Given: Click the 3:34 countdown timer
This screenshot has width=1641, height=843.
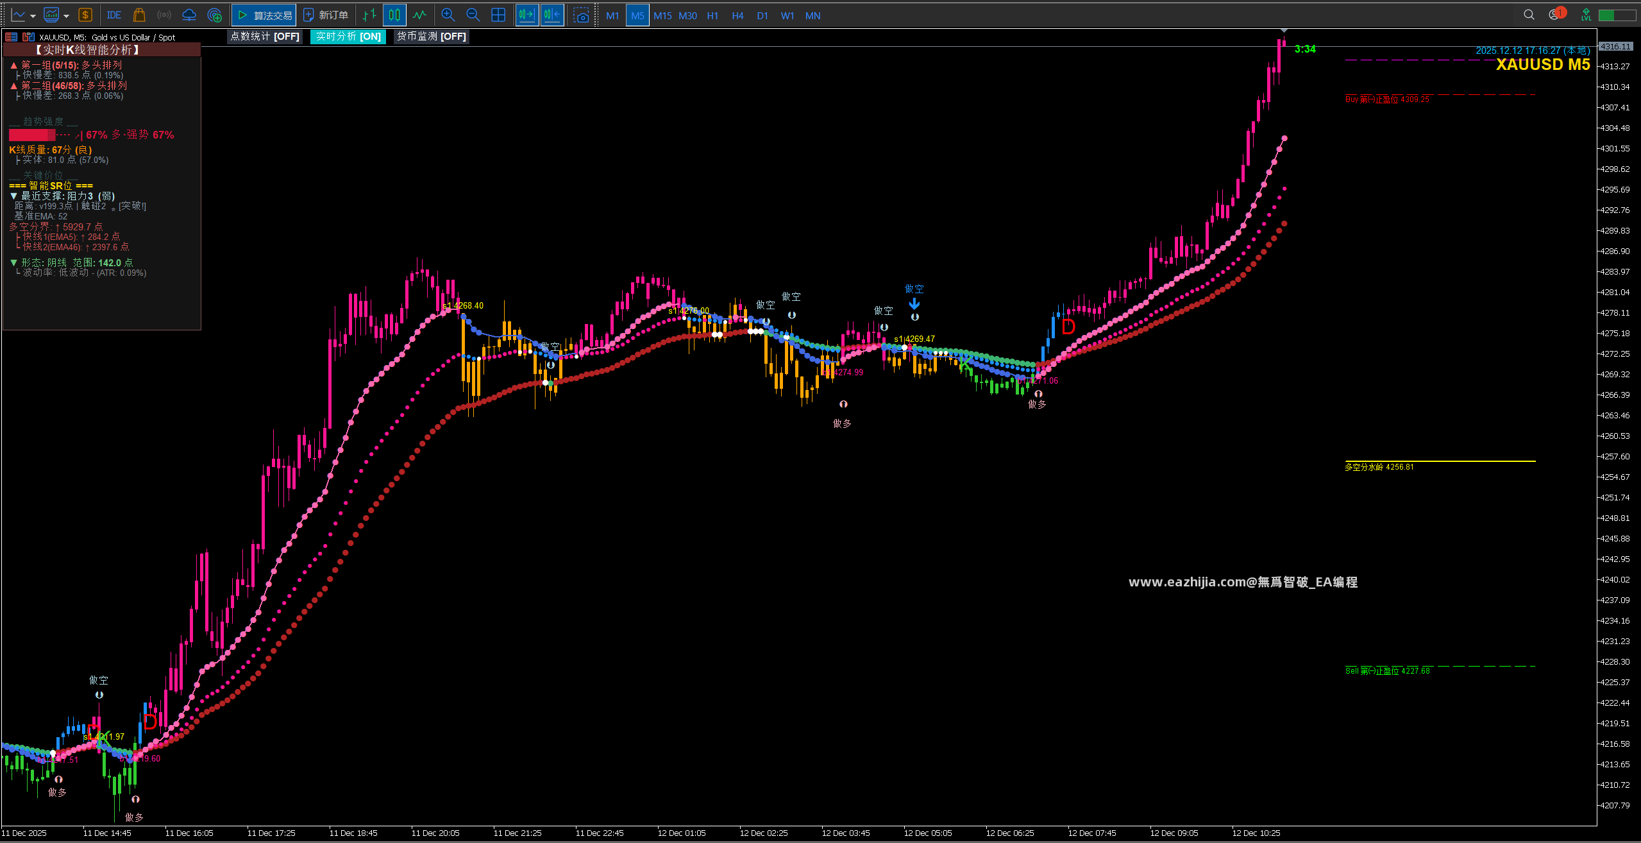Looking at the screenshot, I should tap(1304, 49).
